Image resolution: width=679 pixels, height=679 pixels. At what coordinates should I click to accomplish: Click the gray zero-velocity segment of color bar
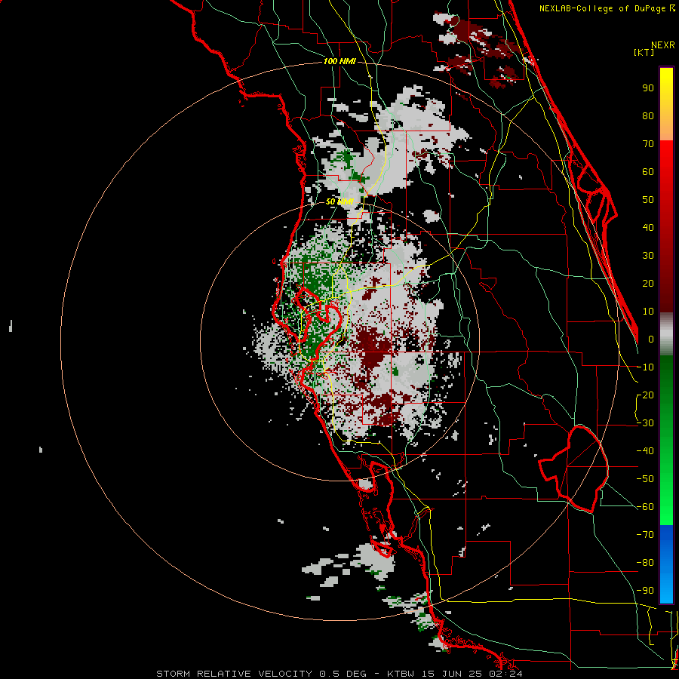pyautogui.click(x=666, y=334)
